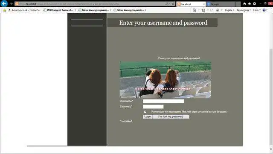Click the Login button
The width and height of the screenshot is (273, 154).
pyautogui.click(x=148, y=116)
